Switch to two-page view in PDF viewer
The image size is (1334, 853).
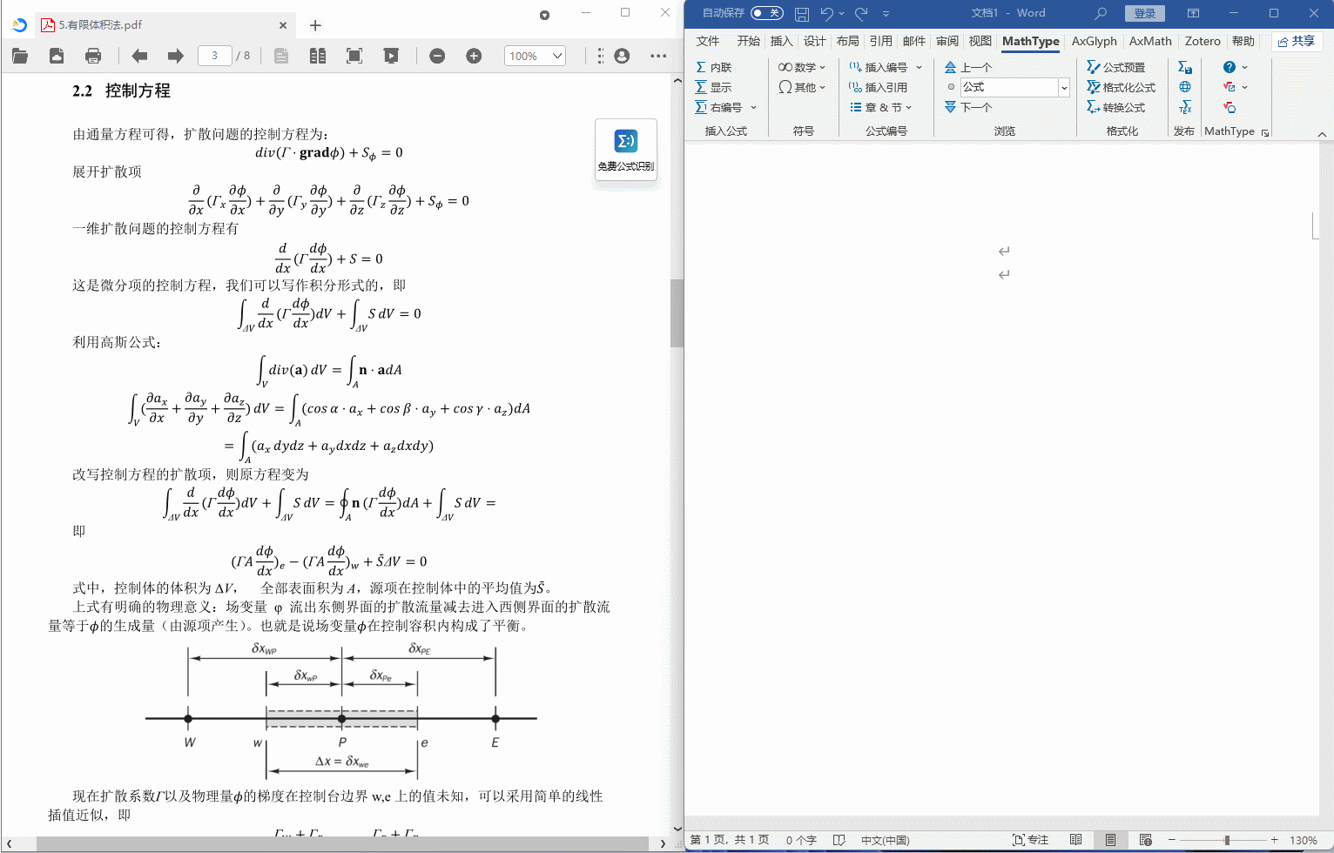click(x=318, y=56)
